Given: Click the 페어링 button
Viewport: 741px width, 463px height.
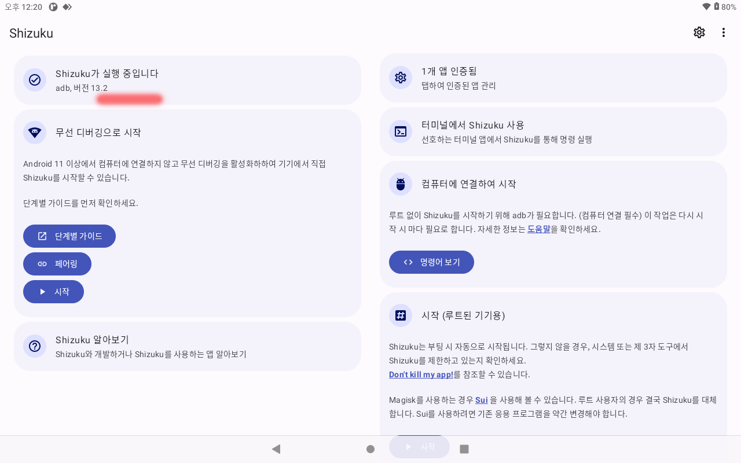Looking at the screenshot, I should [x=57, y=264].
